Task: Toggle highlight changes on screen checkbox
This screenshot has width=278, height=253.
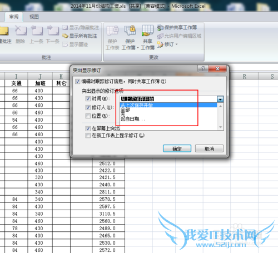Action: tap(88, 128)
